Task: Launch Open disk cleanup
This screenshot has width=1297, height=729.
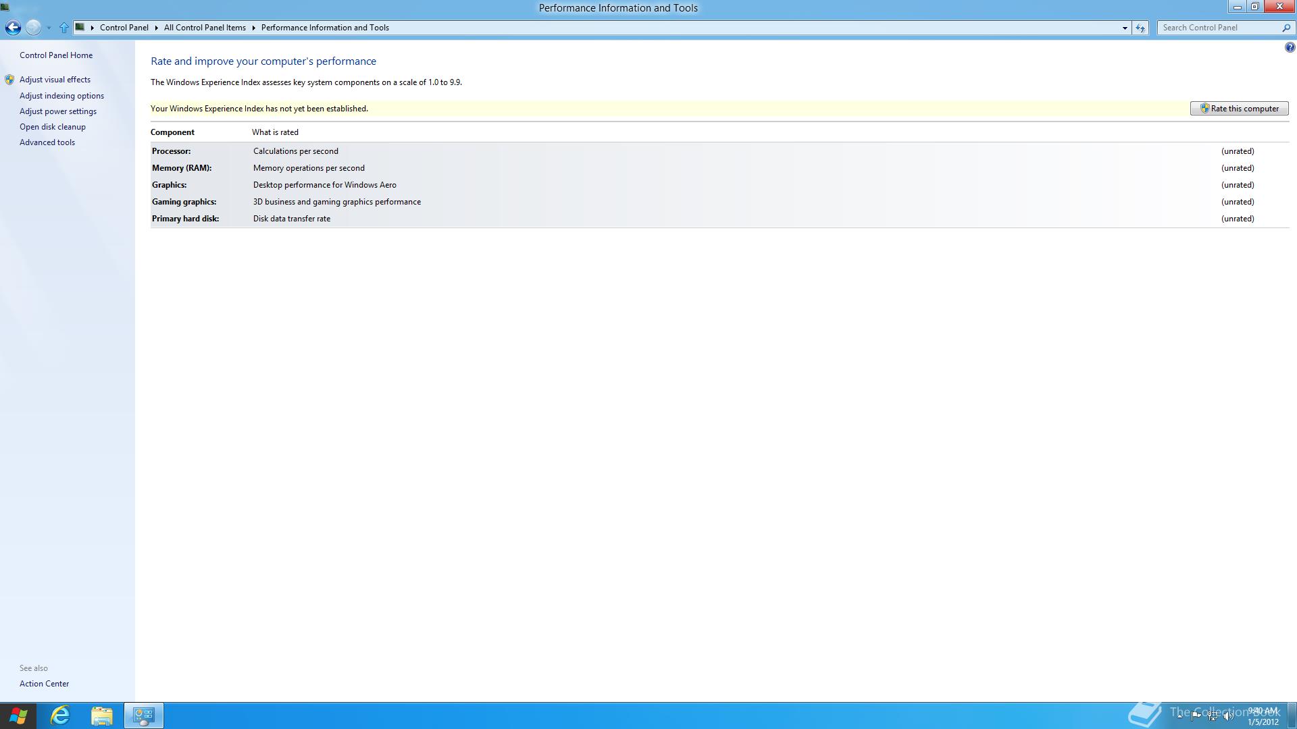Action: (53, 127)
